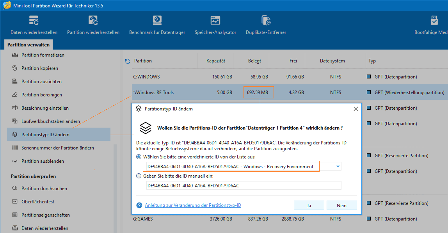Open Speicher-Analysator tool
448x233 pixels.
tap(215, 25)
